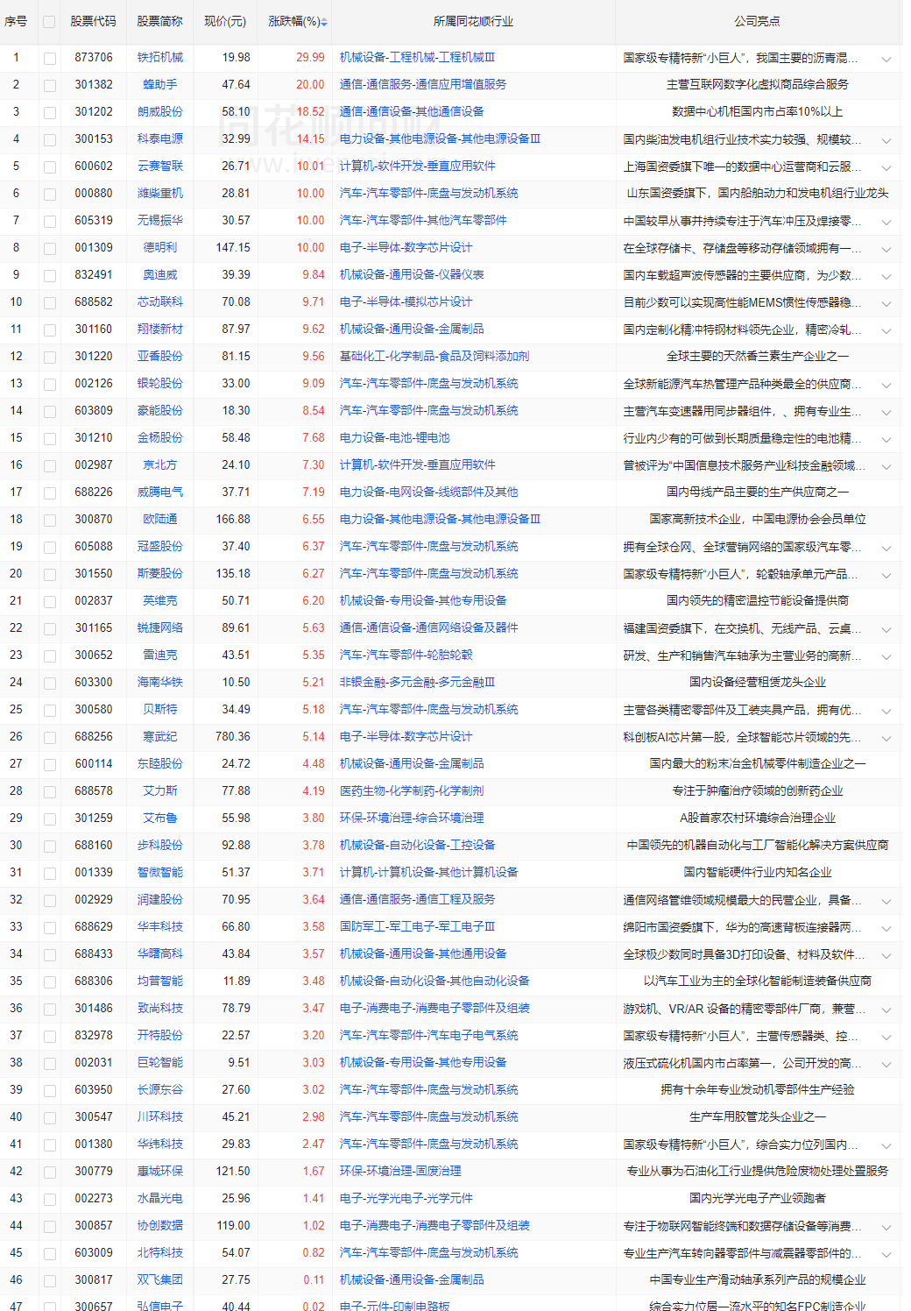Image resolution: width=911 pixels, height=1311 pixels.
Task: Open industry link 环保-环境治理-固废治理
Action: pos(400,1172)
